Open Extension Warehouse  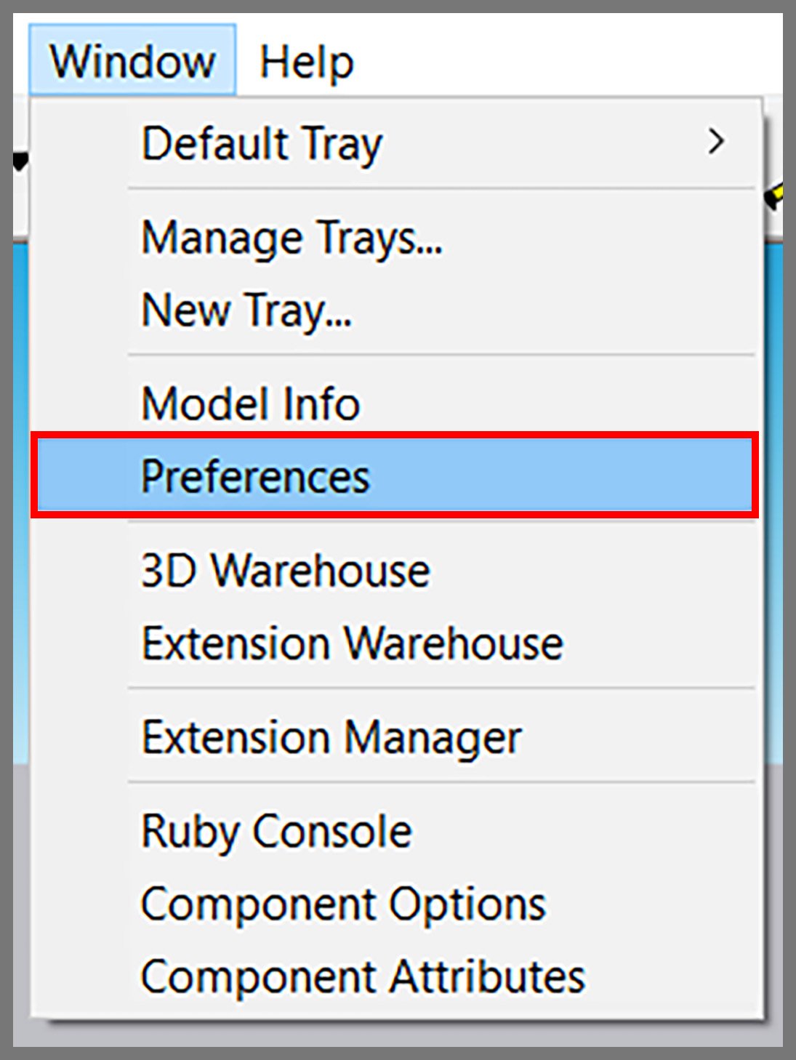tap(395, 643)
